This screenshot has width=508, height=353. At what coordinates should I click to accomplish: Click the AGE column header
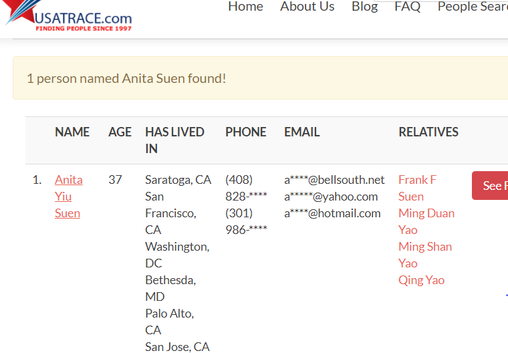pos(120,132)
